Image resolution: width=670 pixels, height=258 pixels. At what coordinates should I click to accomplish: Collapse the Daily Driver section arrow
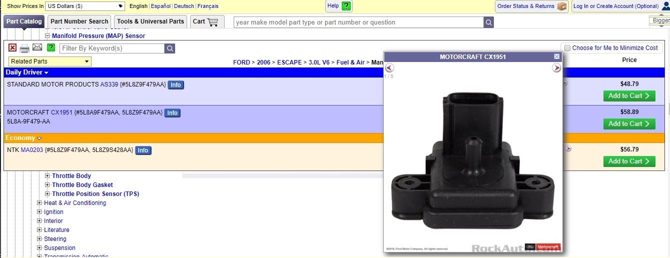47,73
